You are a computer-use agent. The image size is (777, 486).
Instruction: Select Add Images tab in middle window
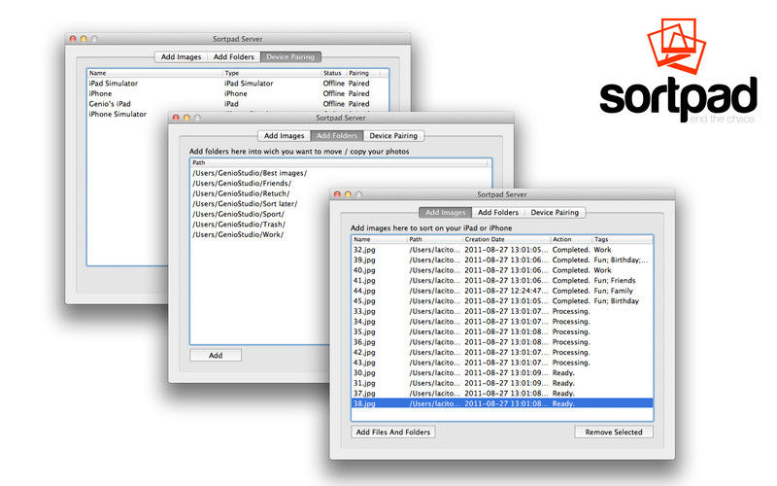(x=284, y=136)
